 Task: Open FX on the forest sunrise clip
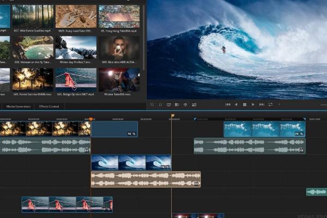point(82,134)
